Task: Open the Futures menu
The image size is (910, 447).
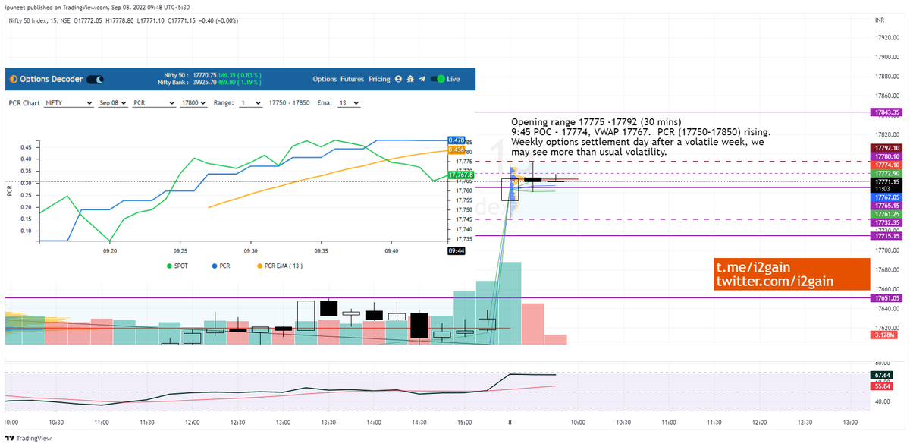Action: tap(352, 79)
